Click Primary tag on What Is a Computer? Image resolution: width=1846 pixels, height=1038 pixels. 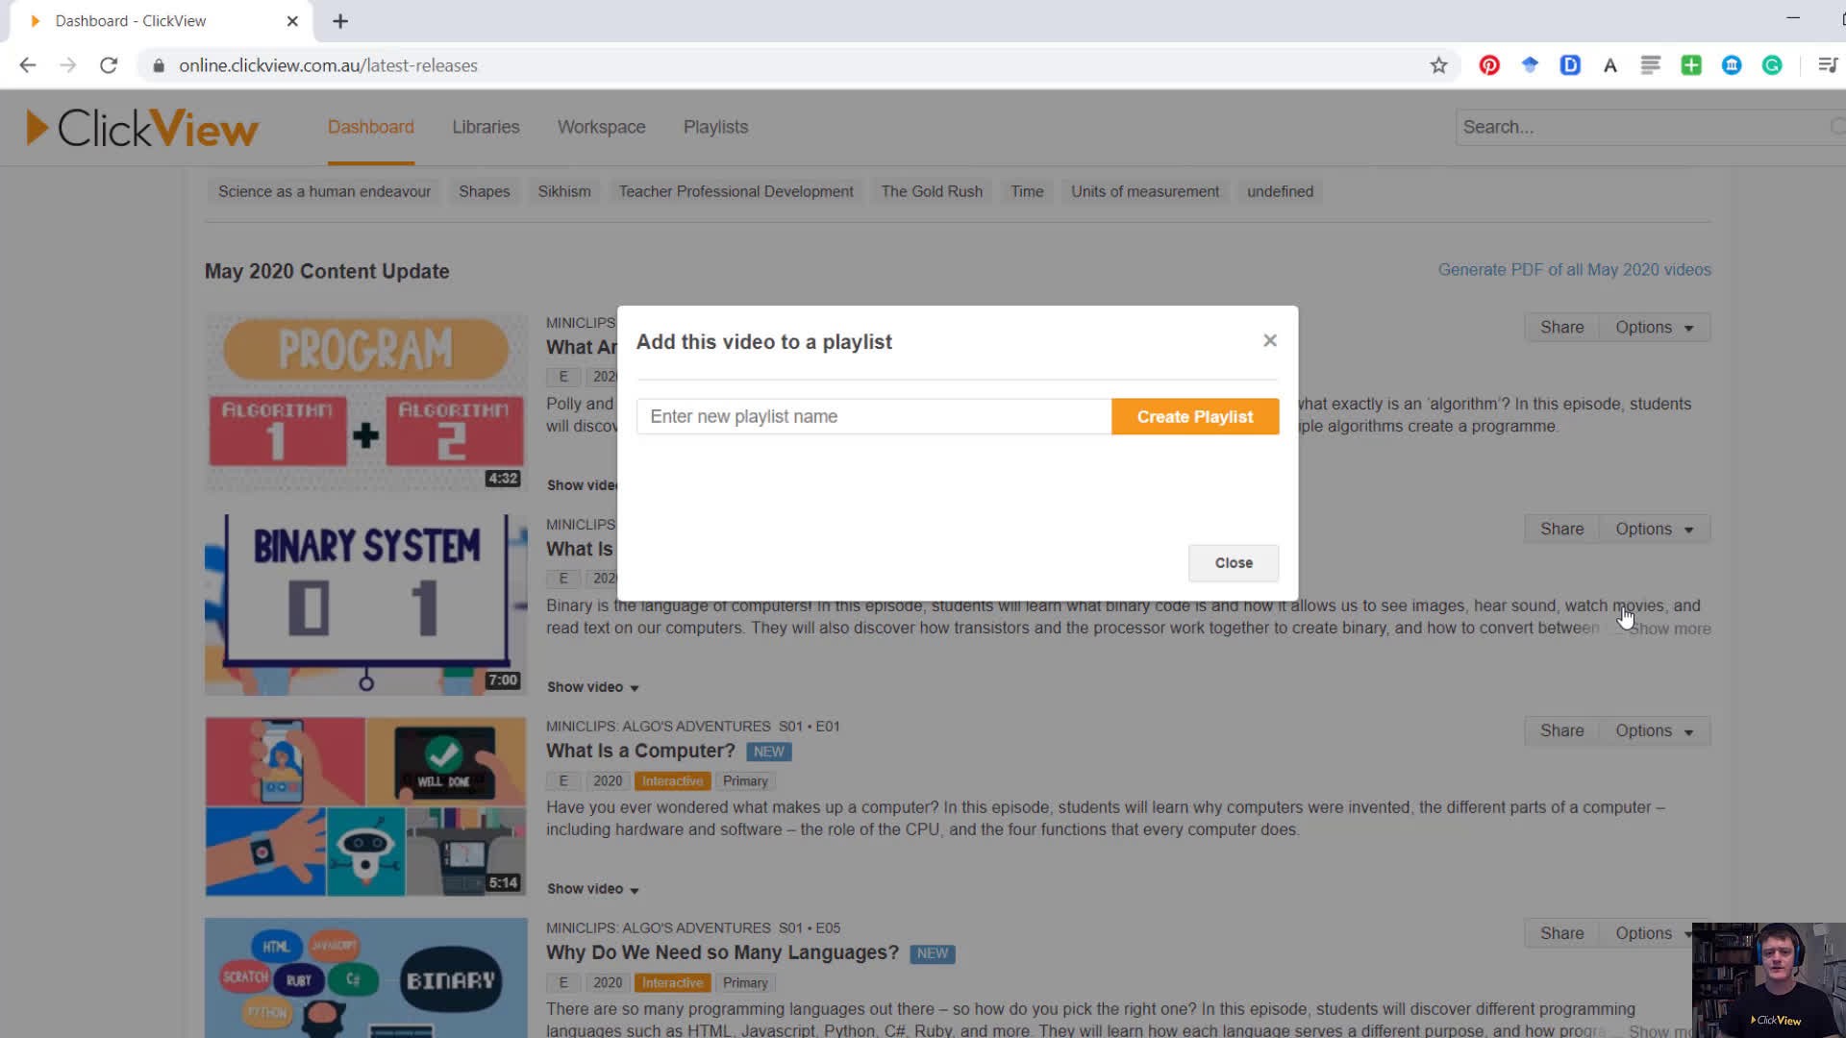745,781
